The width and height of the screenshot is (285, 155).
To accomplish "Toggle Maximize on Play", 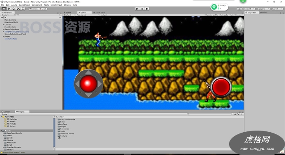I will [212, 15].
